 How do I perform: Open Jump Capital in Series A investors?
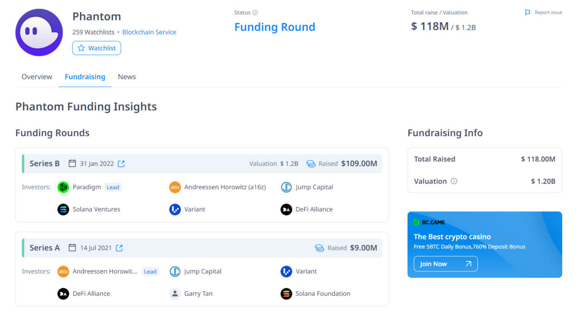tap(203, 271)
